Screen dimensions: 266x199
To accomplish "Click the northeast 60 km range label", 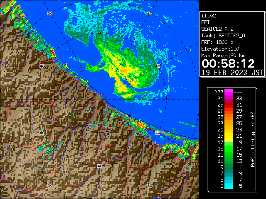I will [150, 13].
